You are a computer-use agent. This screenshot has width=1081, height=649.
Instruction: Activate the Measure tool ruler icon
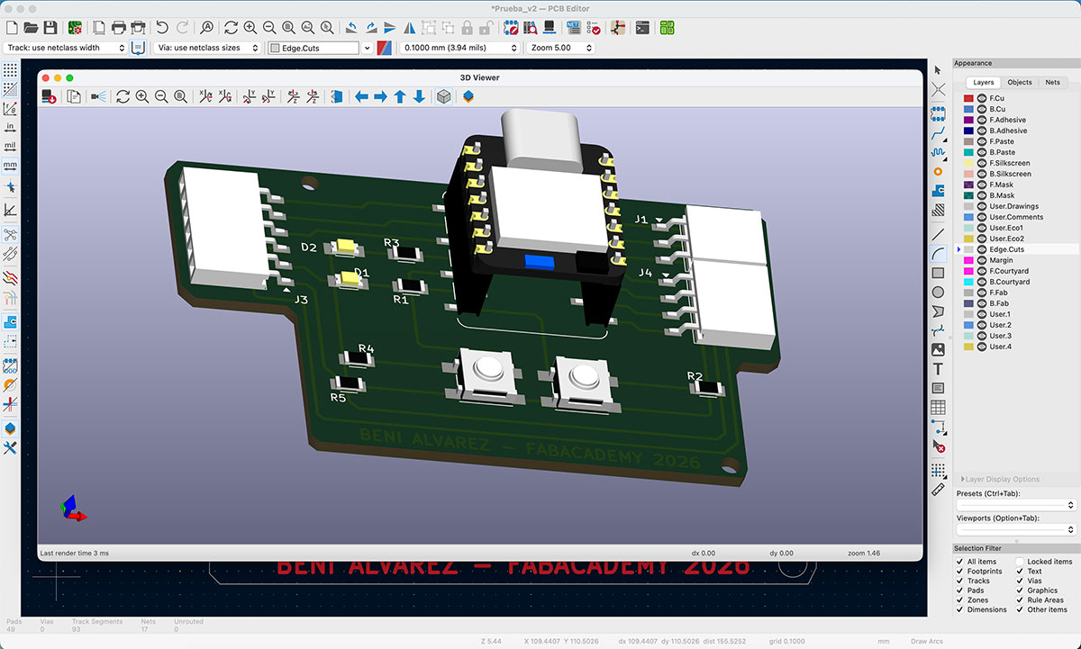(x=938, y=489)
